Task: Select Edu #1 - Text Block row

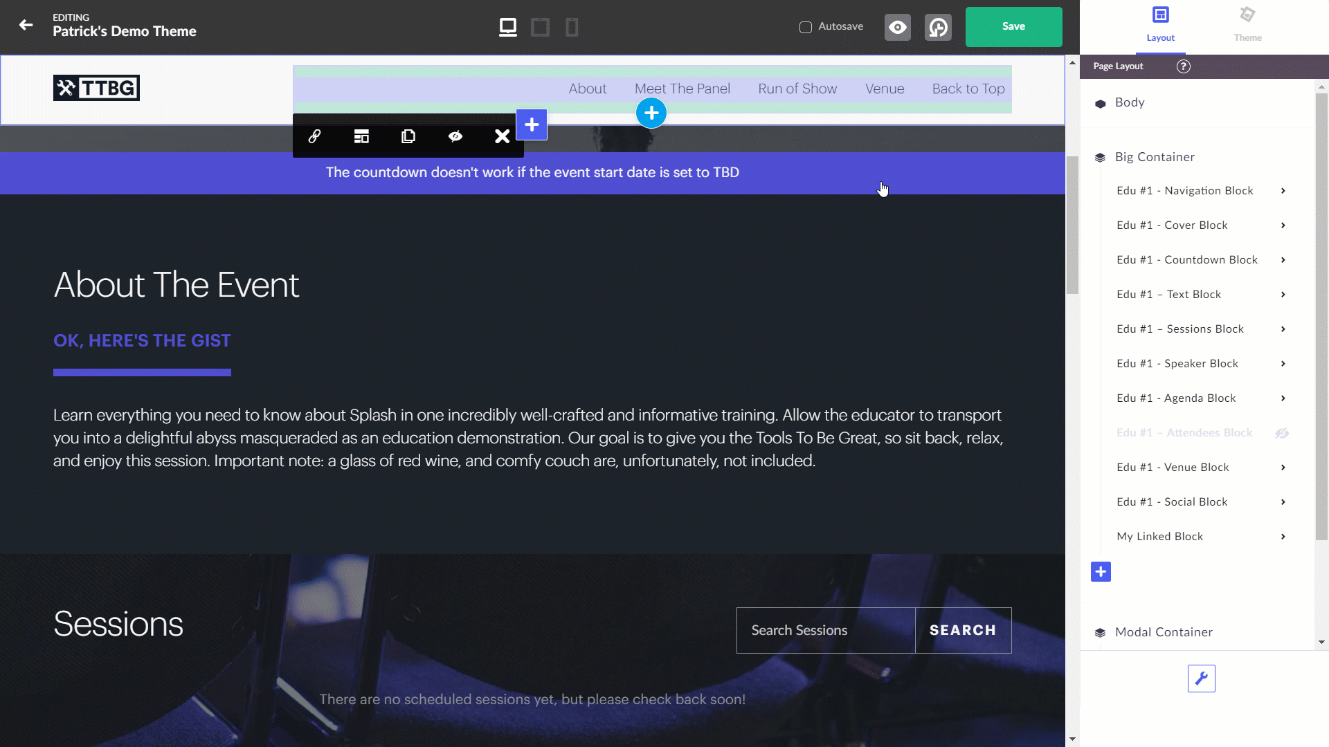Action: (1168, 295)
